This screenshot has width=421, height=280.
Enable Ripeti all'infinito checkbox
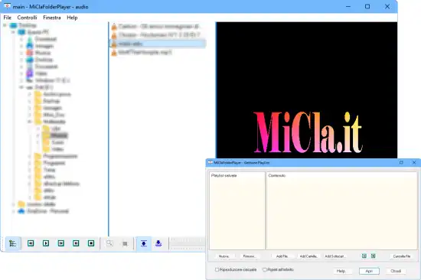coord(265,269)
